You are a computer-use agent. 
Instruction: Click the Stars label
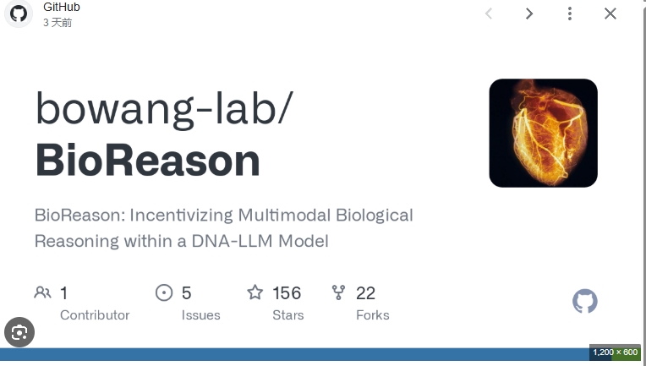(288, 315)
